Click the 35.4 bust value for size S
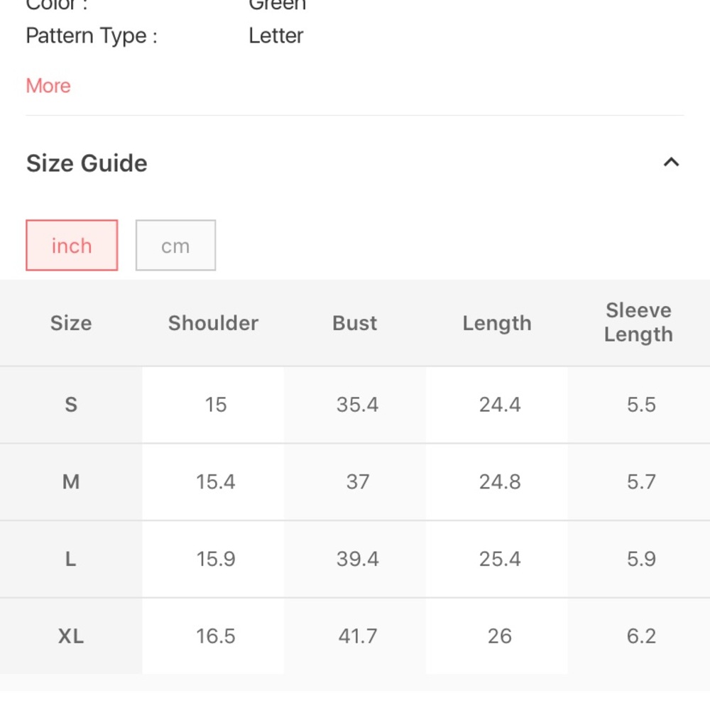 coord(357,405)
